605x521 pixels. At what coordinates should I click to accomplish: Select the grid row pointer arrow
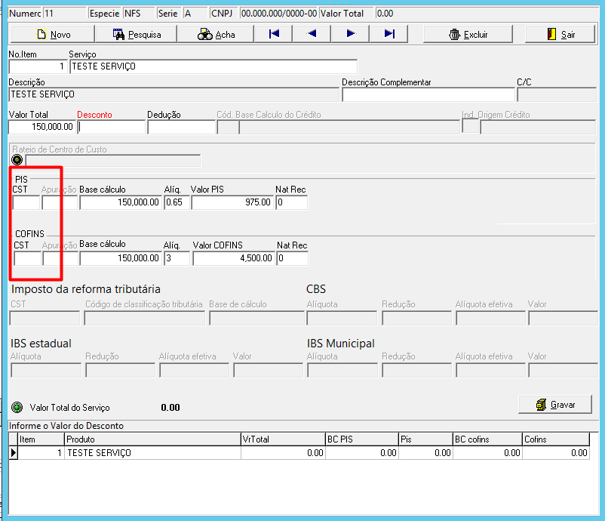pos(14,452)
